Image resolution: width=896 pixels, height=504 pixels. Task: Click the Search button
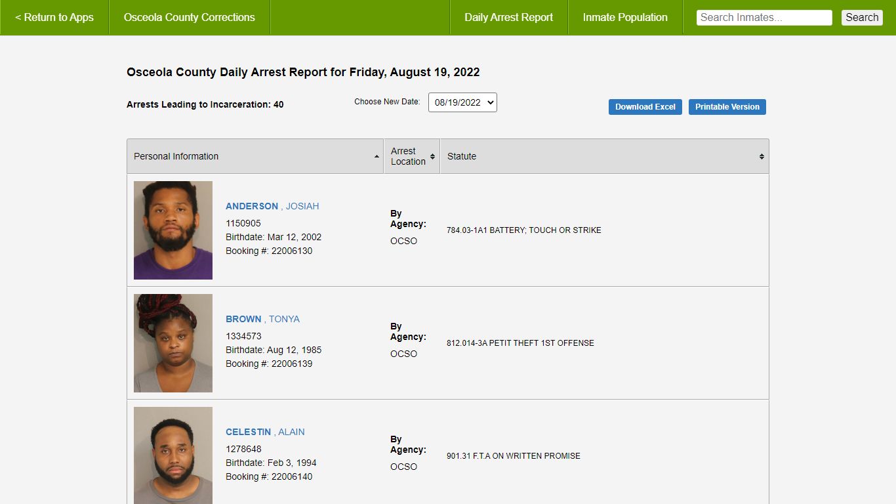862,18
